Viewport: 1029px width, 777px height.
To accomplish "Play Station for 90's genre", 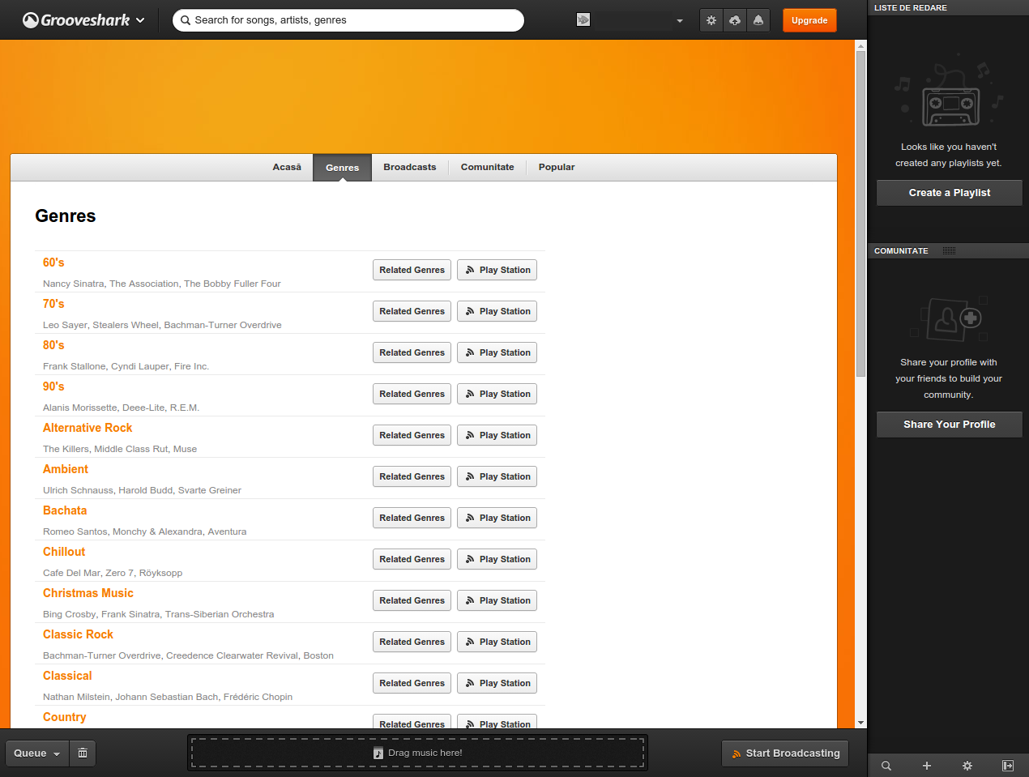I will [497, 394].
